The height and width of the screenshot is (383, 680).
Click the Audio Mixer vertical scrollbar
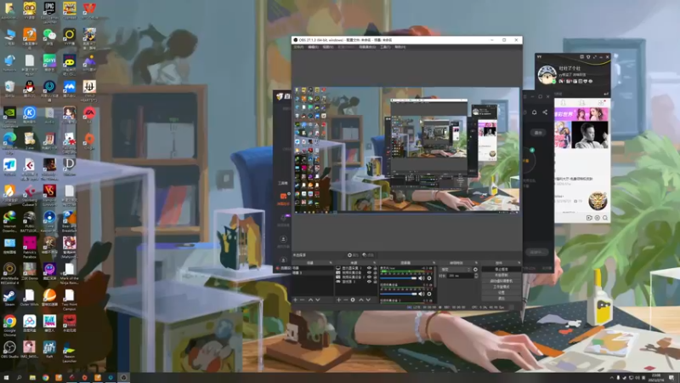435,277
